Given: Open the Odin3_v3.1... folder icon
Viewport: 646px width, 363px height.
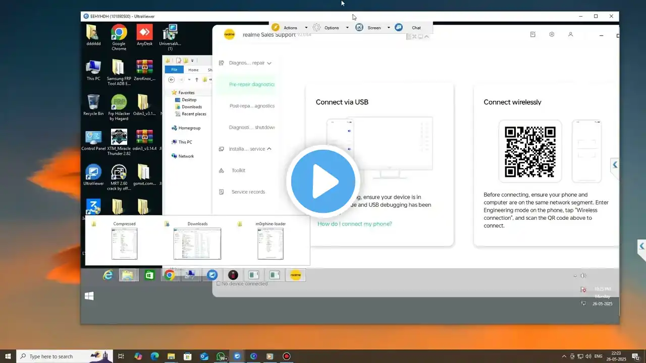Looking at the screenshot, I should pyautogui.click(x=145, y=105).
